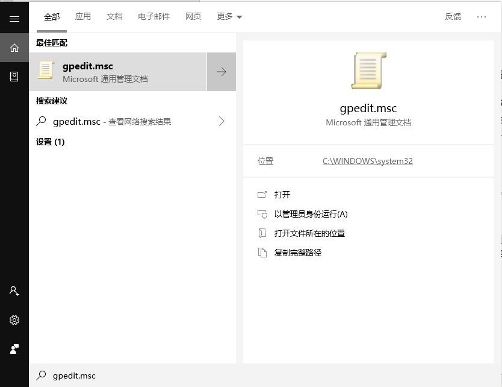Click the Home icon in sidebar

pyautogui.click(x=14, y=47)
